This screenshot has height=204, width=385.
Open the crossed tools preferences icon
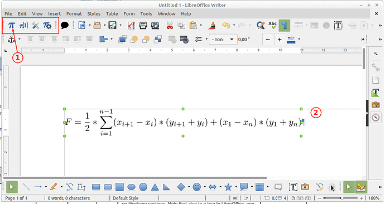pos(35,25)
